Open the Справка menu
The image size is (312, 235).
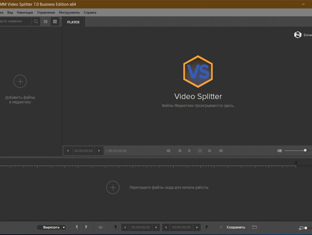[90, 12]
